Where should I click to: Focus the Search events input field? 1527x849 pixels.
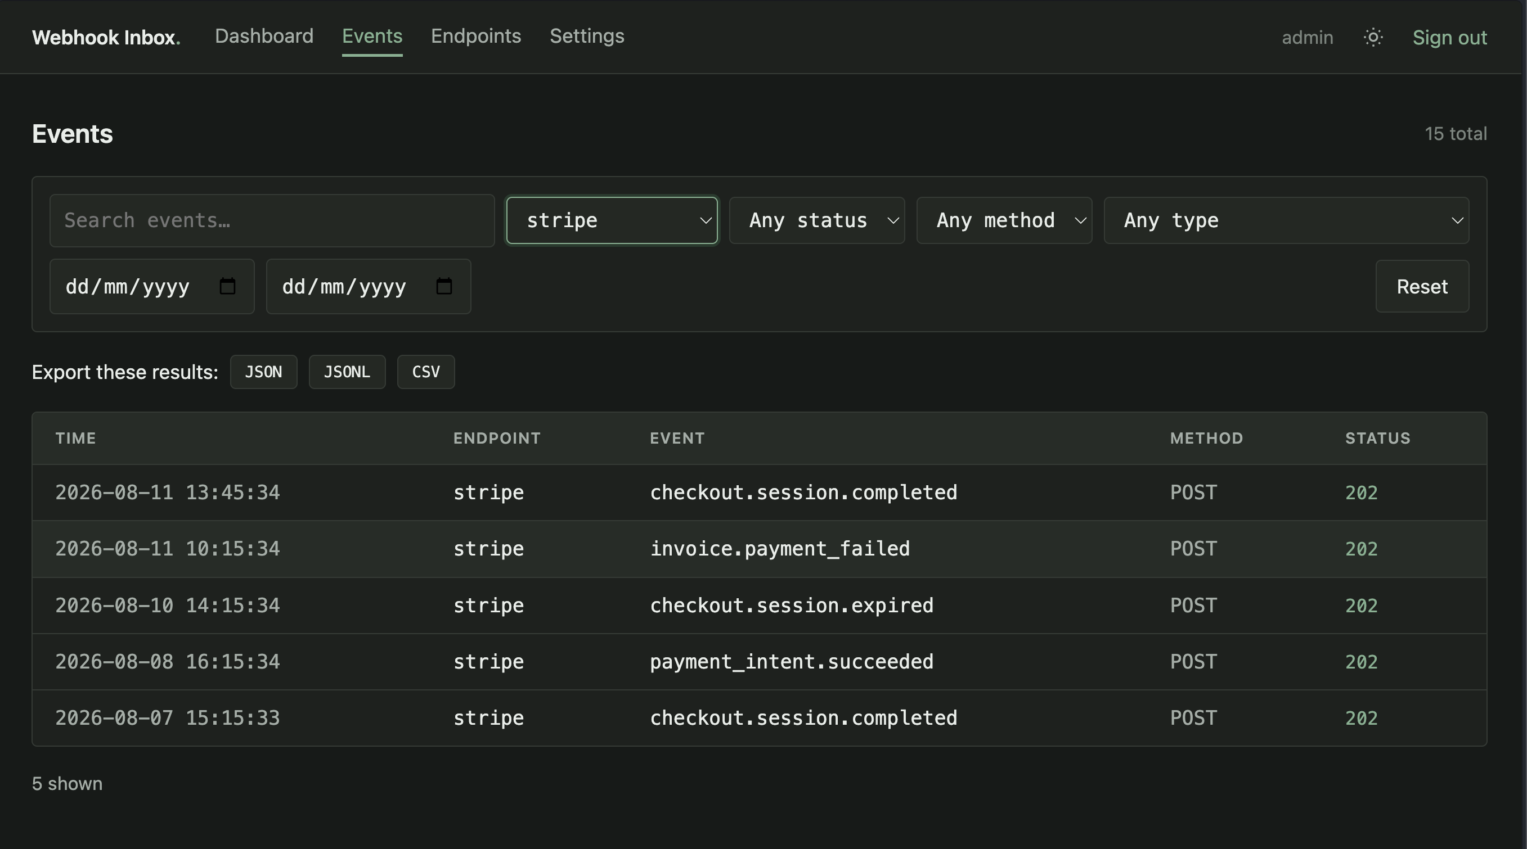(x=272, y=220)
